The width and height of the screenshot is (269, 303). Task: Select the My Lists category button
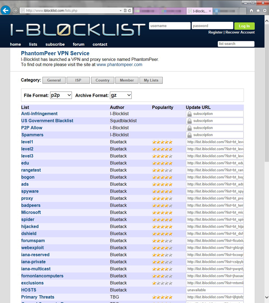[151, 81]
